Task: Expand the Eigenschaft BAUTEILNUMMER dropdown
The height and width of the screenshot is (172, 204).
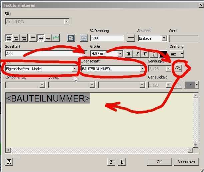Action: point(142,68)
